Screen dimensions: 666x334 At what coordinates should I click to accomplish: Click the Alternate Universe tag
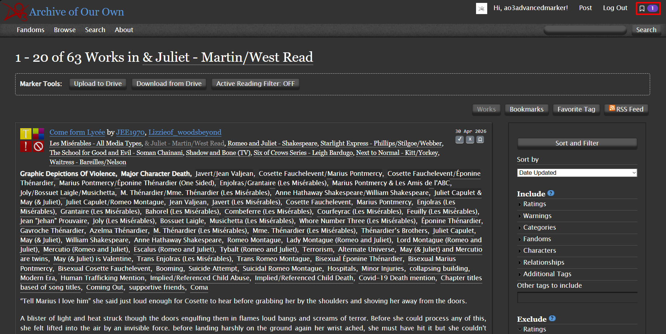pyautogui.click(x=366, y=250)
